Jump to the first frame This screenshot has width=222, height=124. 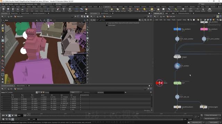pyautogui.click(x=3, y=115)
